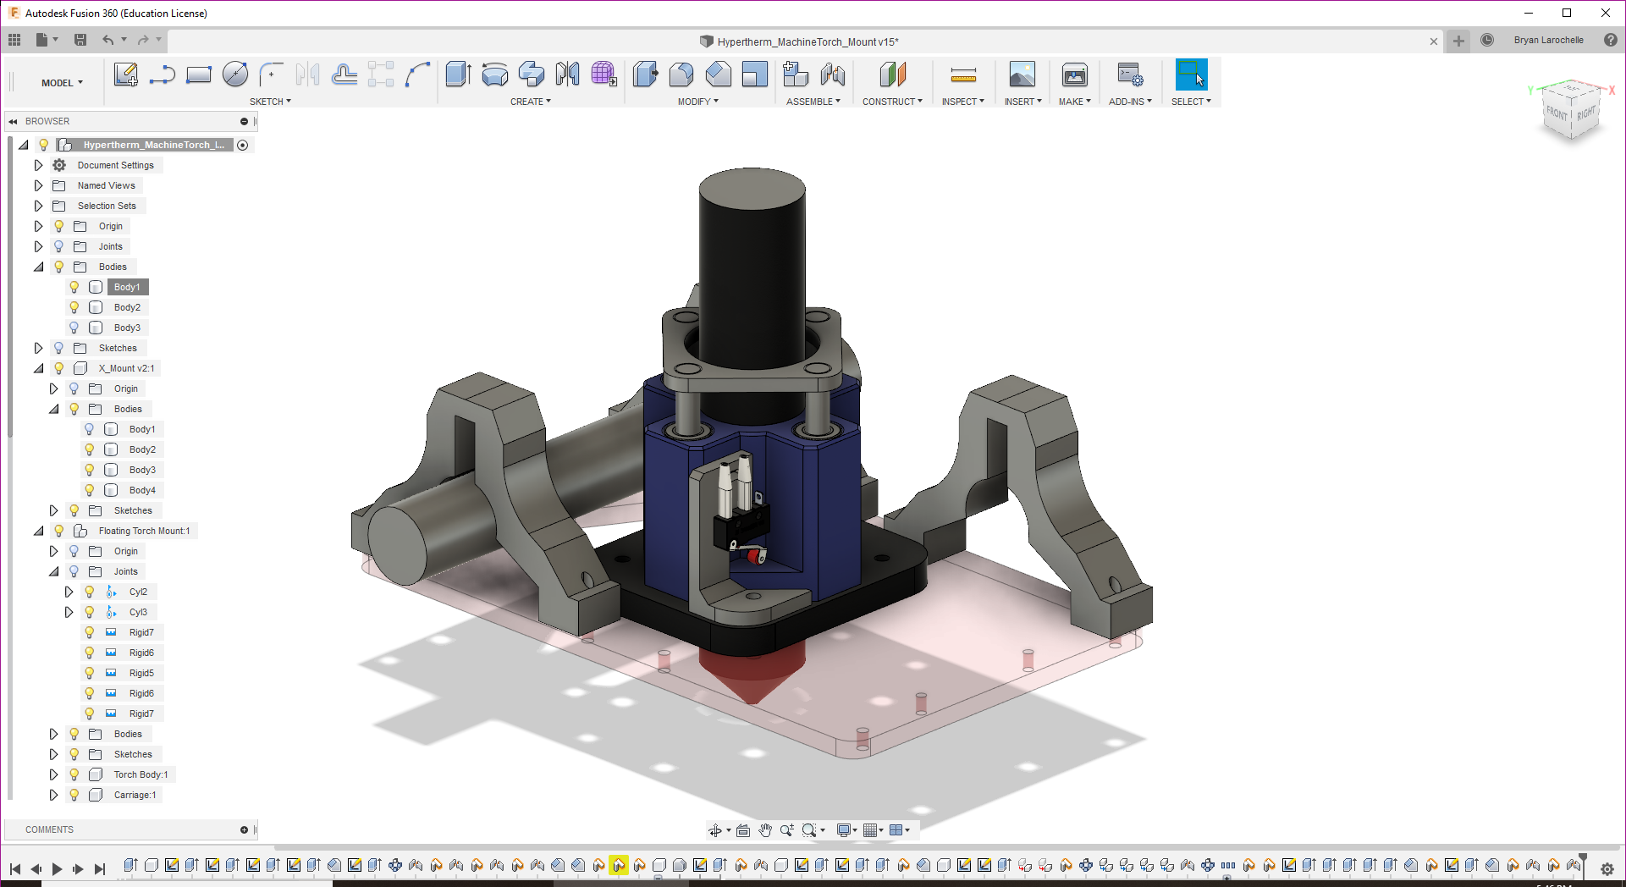Jump to the timeline end
This screenshot has width=1626, height=887.
pyautogui.click(x=100, y=868)
